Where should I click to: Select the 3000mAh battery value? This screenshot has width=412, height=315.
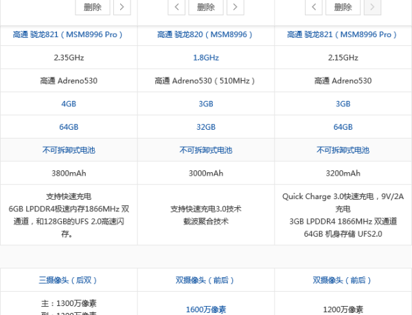(x=206, y=173)
